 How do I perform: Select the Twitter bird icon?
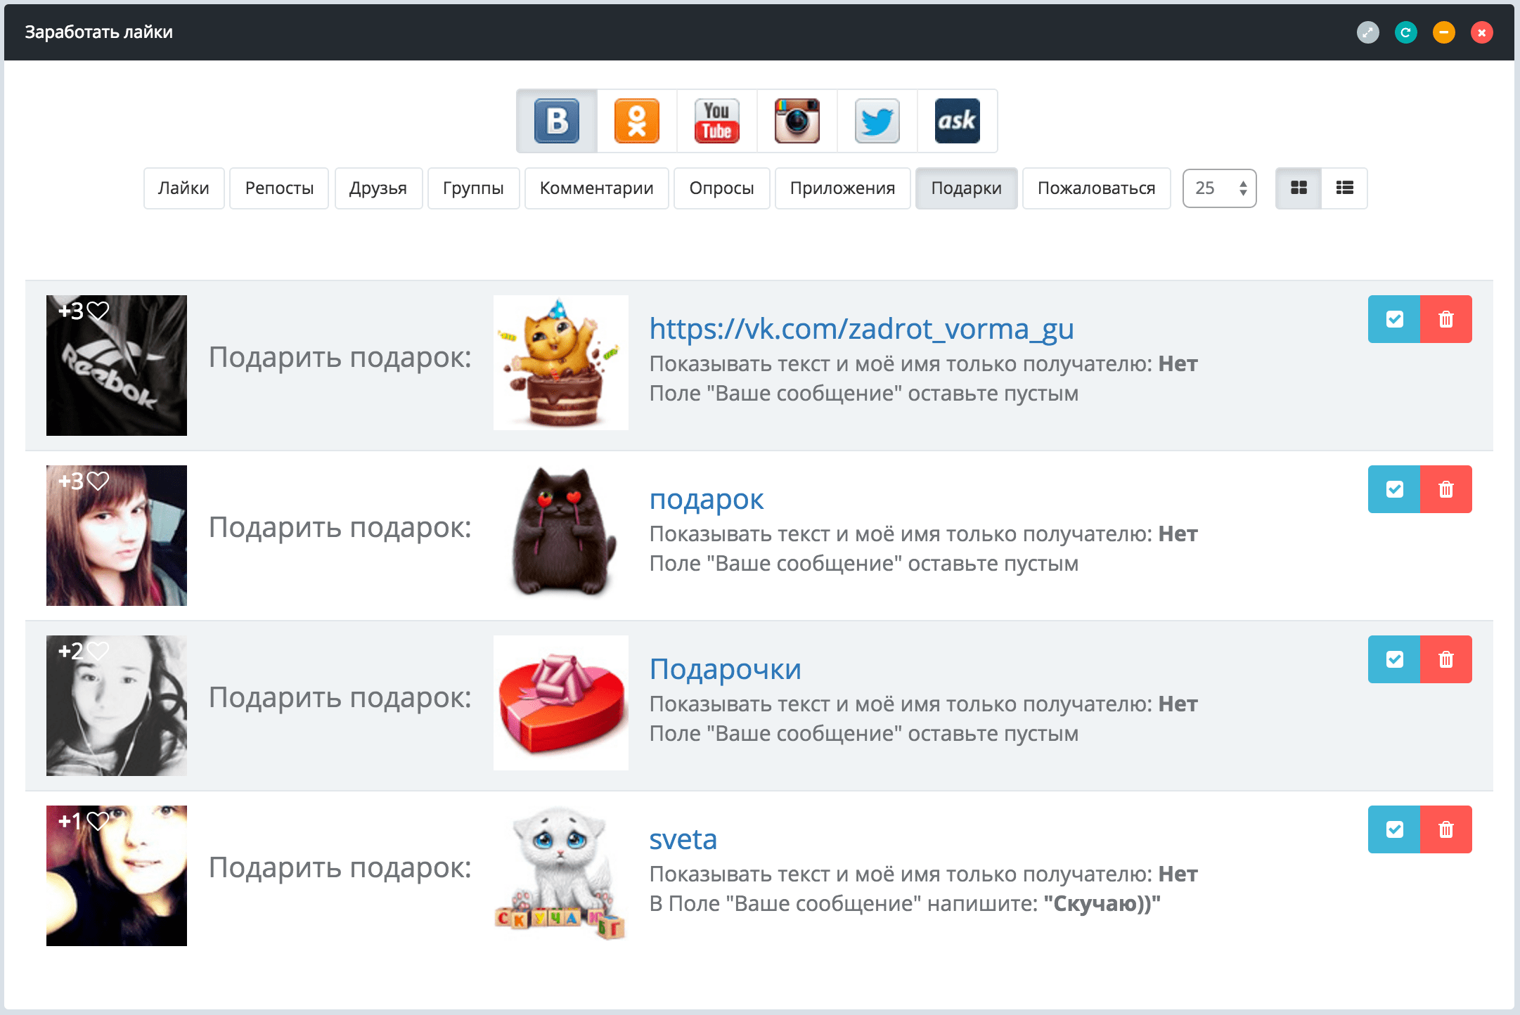(x=877, y=121)
